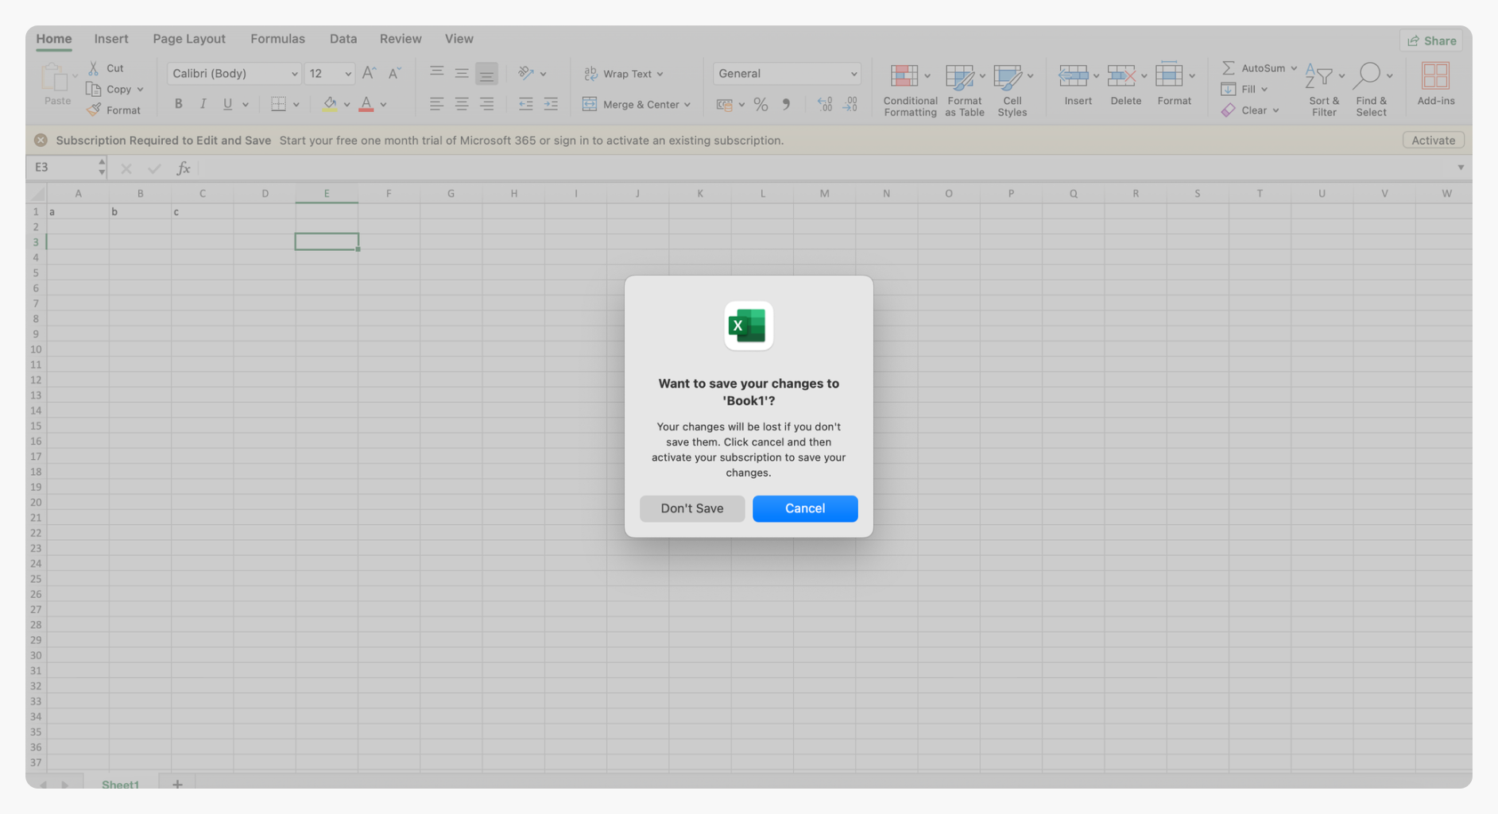Viewport: 1498px width, 814px height.
Task: Increase indent of cell content
Action: (x=551, y=104)
